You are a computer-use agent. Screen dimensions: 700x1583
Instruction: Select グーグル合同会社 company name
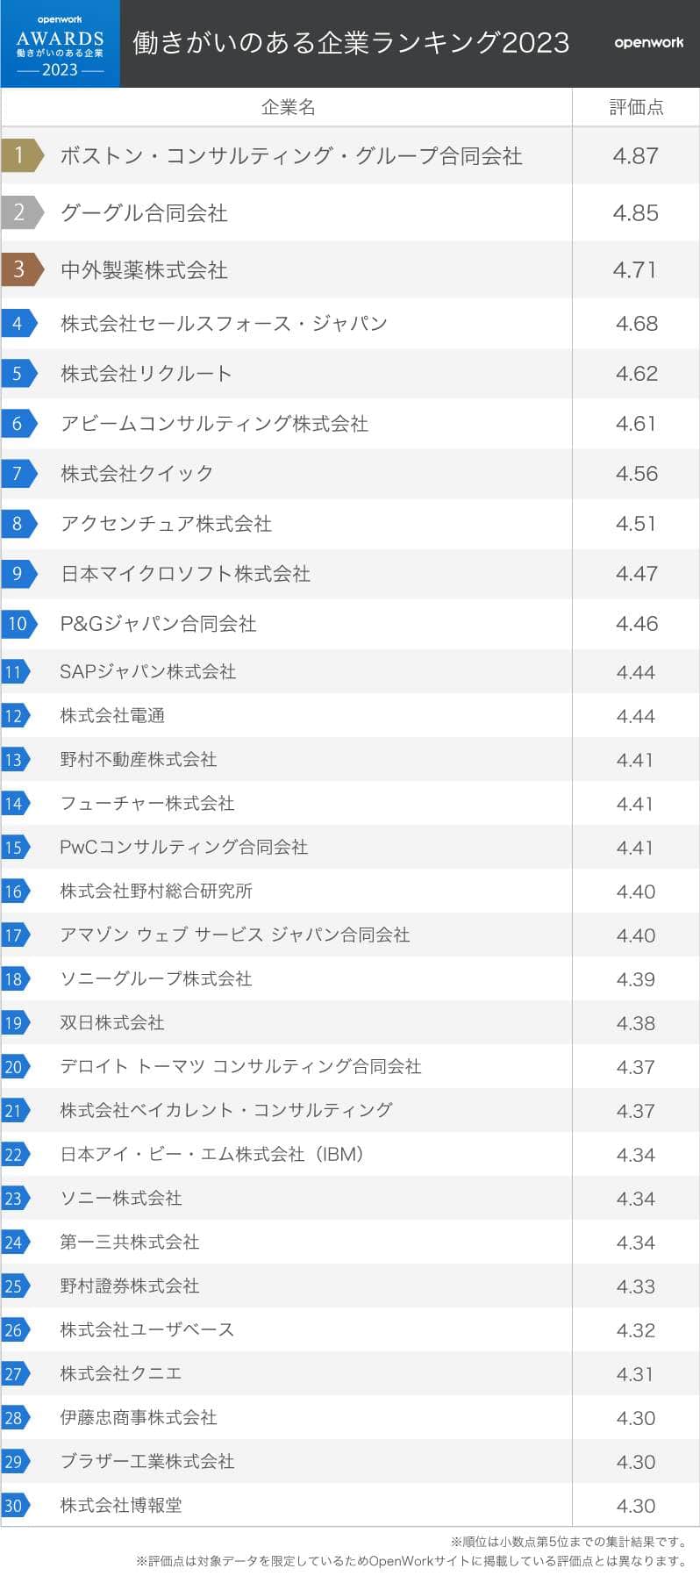coord(144,213)
